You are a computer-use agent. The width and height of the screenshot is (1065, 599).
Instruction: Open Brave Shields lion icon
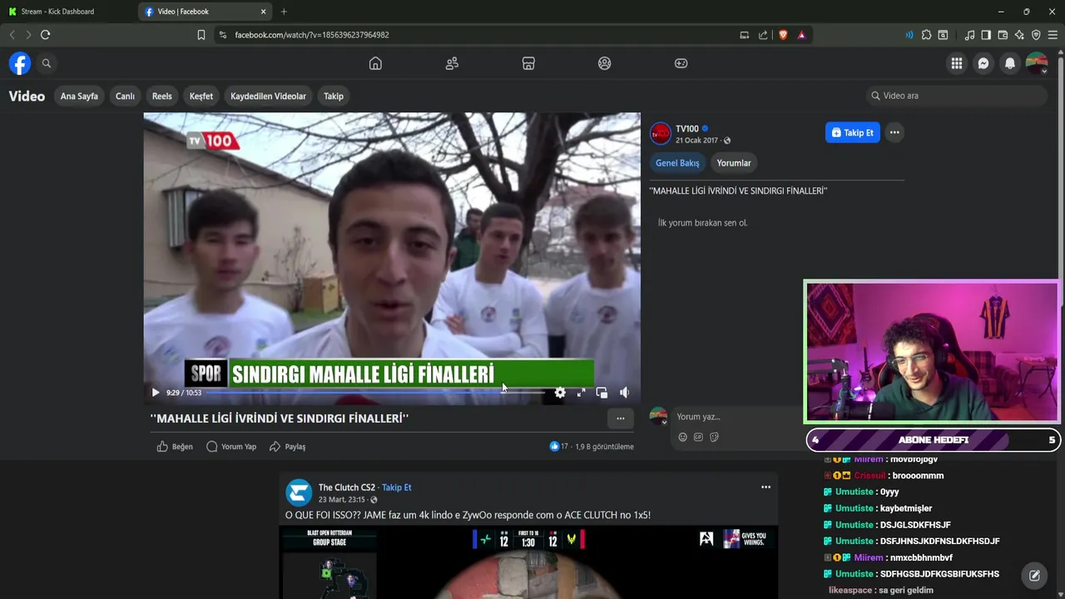point(783,35)
